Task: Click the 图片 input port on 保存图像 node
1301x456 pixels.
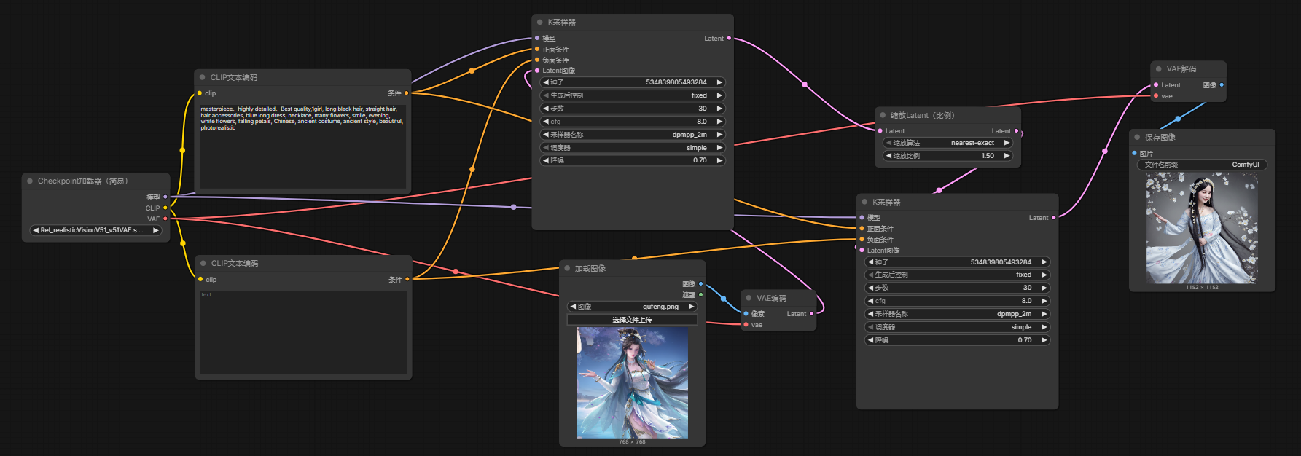Action: [x=1134, y=153]
